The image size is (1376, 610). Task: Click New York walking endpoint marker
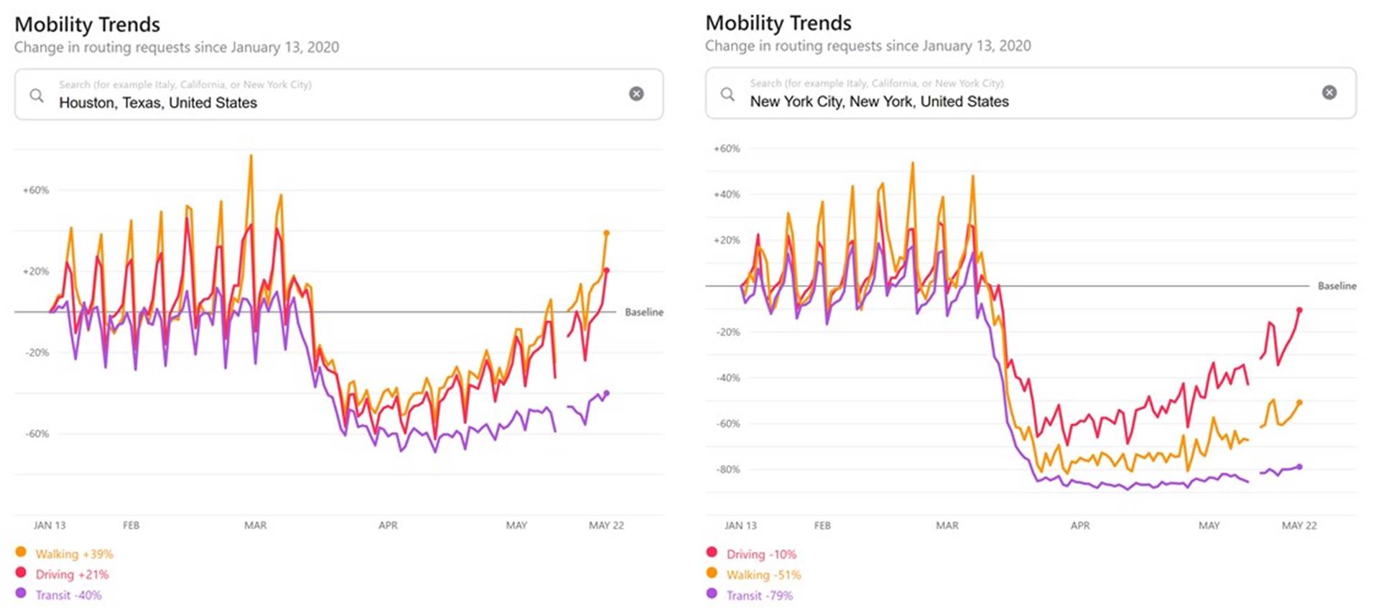(1299, 403)
